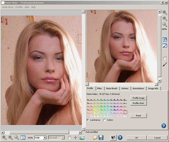Image resolution: width=169 pixels, height=142 pixels.
Task: Click the What's This help cursor icon
Action: (113, 137)
